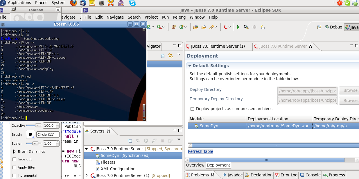
Task: Click the system tray red alert icon
Action: [340, 3]
